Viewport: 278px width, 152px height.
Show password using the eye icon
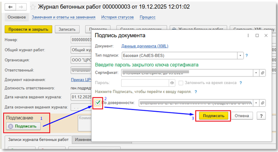click(172, 83)
